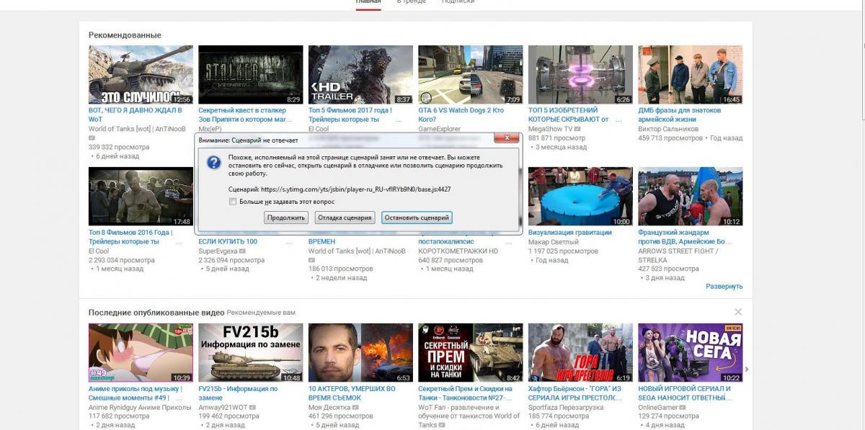Switch to the В тренде tab

pyautogui.click(x=409, y=2)
